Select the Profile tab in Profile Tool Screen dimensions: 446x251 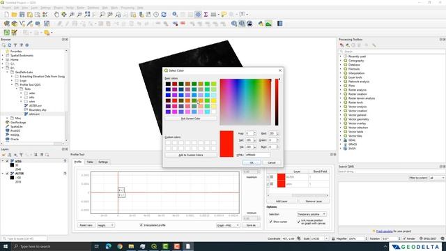(78, 162)
